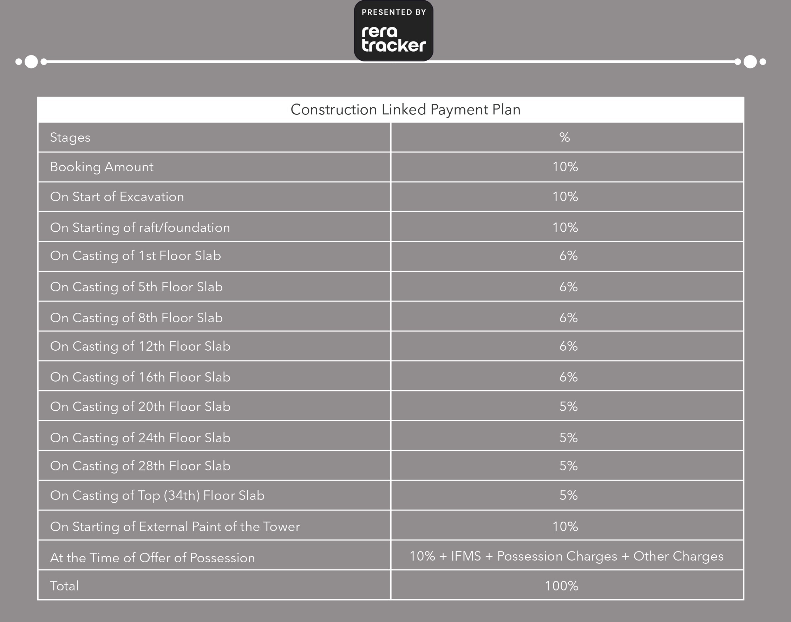This screenshot has width=791, height=622.
Task: Click the On Start of Excavation row
Action: click(x=117, y=197)
